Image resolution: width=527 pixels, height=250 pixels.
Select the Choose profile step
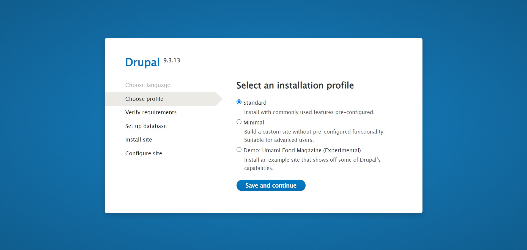[x=144, y=99]
